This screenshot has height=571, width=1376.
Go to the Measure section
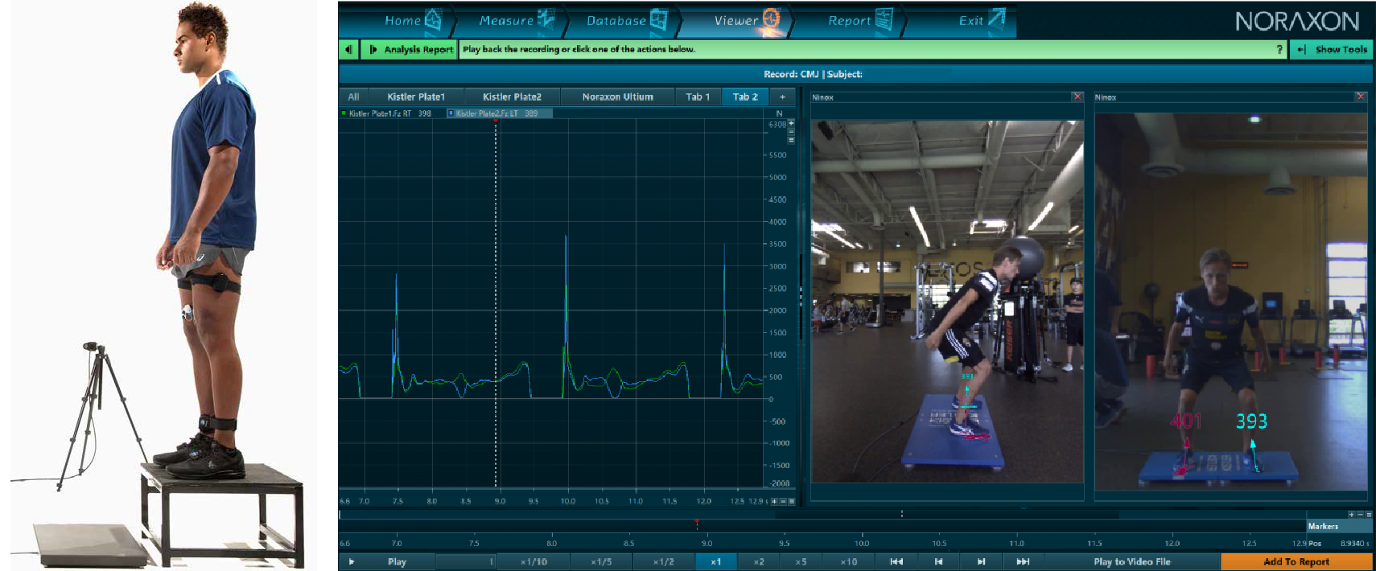(546, 19)
